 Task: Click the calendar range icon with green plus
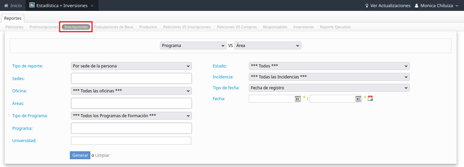tap(370, 99)
